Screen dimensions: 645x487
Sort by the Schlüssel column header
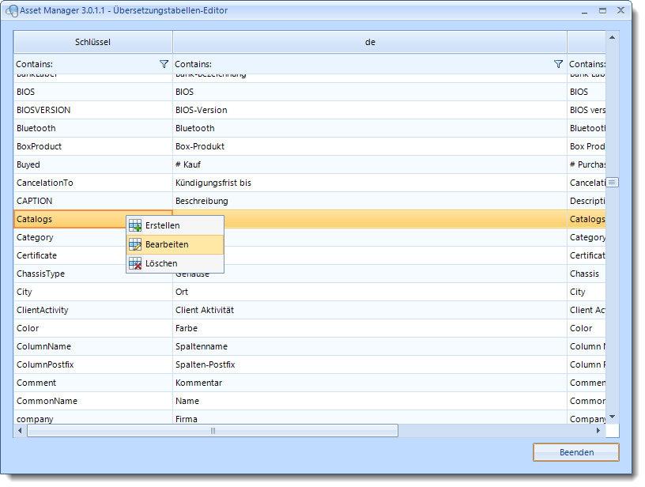point(93,42)
